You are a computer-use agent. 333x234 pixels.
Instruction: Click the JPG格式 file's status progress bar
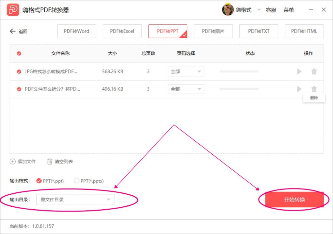pos(239,71)
